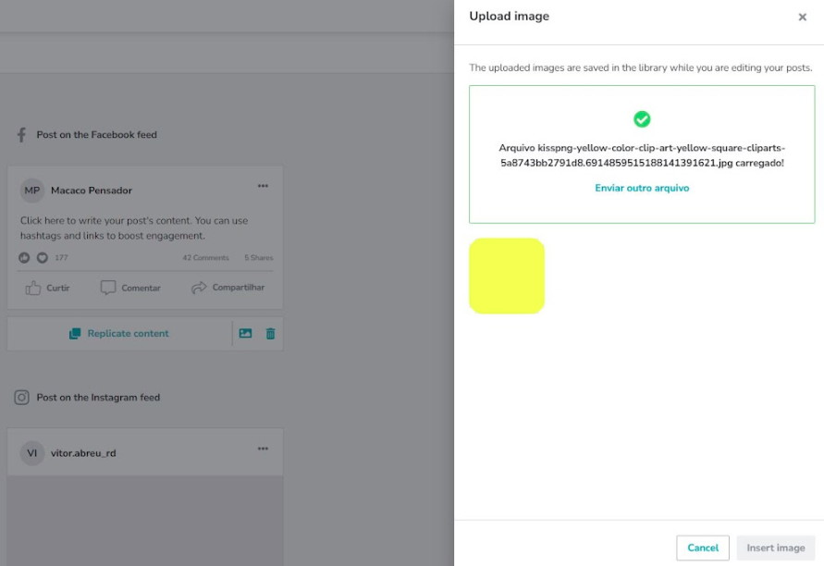Click the like reaction icon near 177

(24, 257)
